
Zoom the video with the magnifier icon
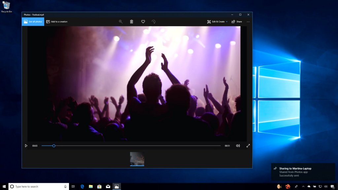click(120, 21)
